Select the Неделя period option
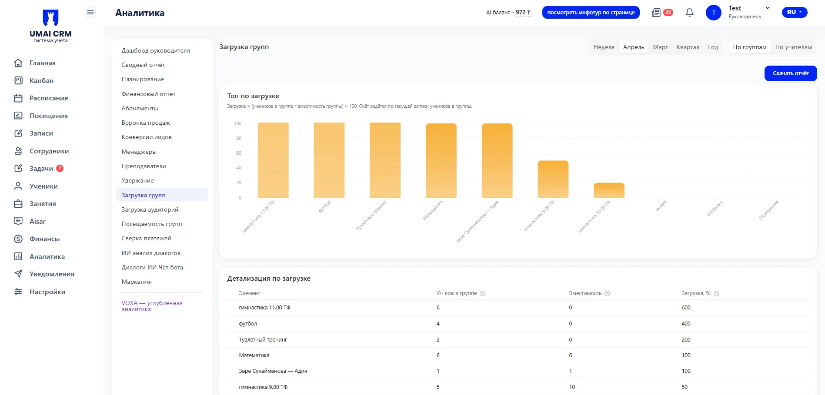Screen dimensions: 825x395 604,47
